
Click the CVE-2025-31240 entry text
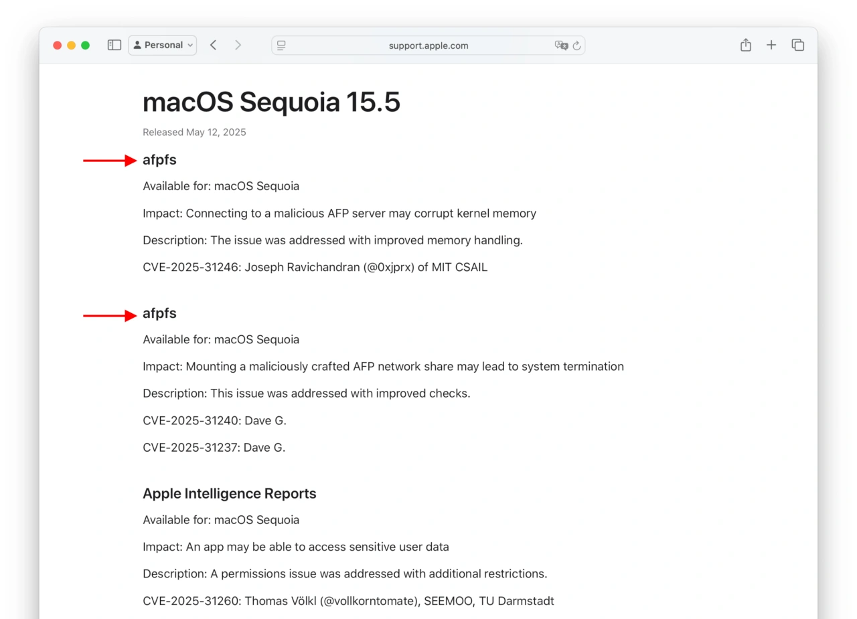click(x=214, y=421)
